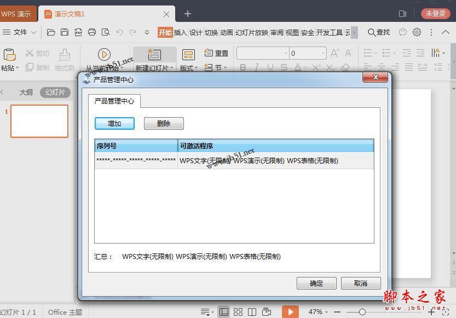Switch to the 切换 (Transitions) tab
Viewport: 456px width, 318px height.
[211, 32]
